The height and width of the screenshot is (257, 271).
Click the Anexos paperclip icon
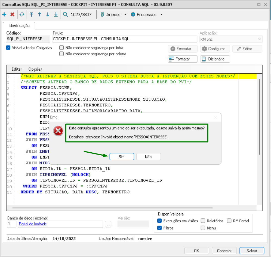tap(102, 14)
